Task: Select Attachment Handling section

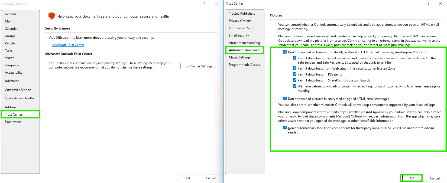Action: click(245, 43)
